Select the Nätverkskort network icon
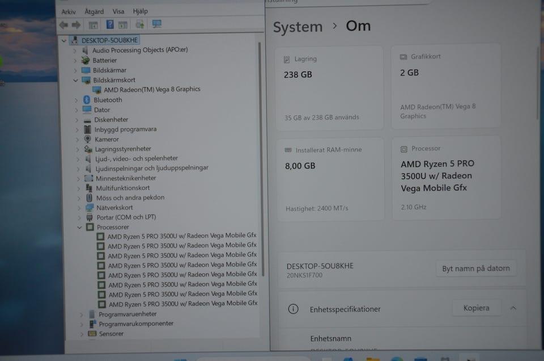Screen dimensions: 544x361 [90, 208]
